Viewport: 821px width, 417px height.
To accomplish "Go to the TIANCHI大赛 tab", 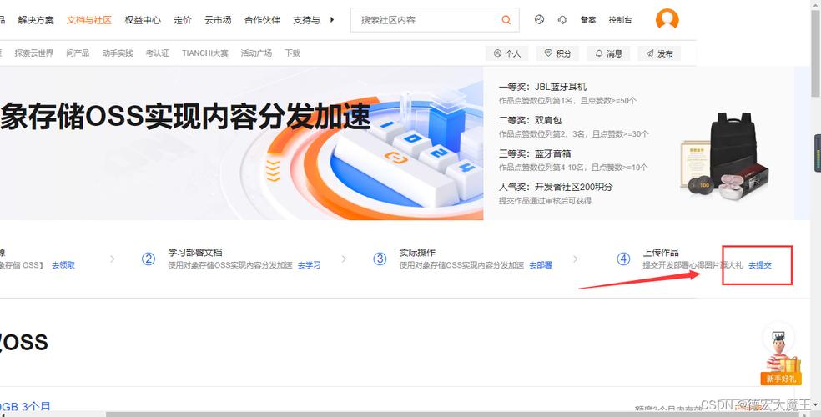I will point(205,53).
